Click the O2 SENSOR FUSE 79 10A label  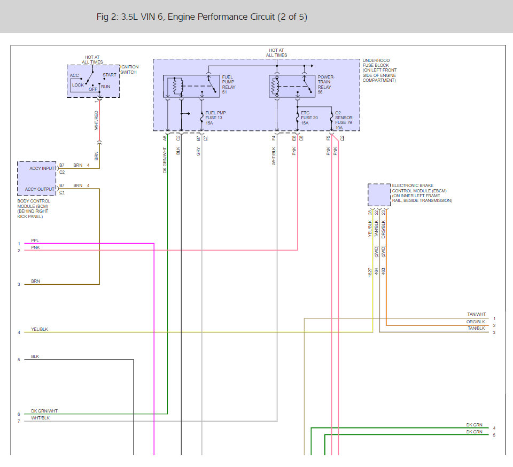tap(344, 120)
